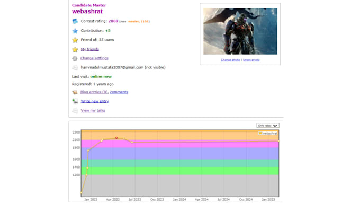Click Change photo link
Screen dimensions: 360x203
pyautogui.click(x=230, y=60)
